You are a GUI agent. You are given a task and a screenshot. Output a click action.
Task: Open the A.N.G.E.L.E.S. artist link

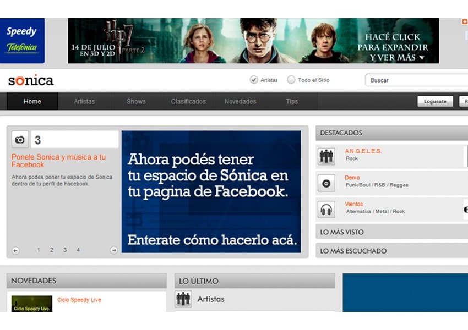point(363,151)
